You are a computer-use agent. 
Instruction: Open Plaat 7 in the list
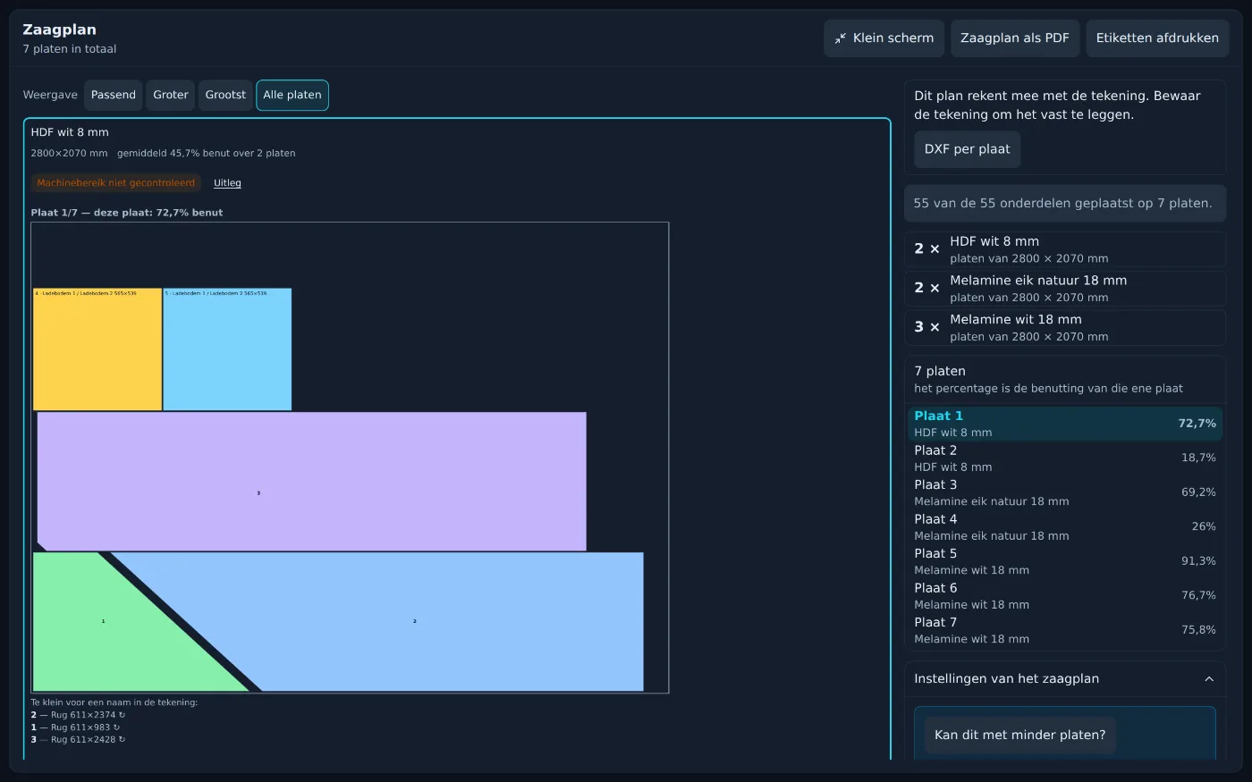coord(1065,630)
